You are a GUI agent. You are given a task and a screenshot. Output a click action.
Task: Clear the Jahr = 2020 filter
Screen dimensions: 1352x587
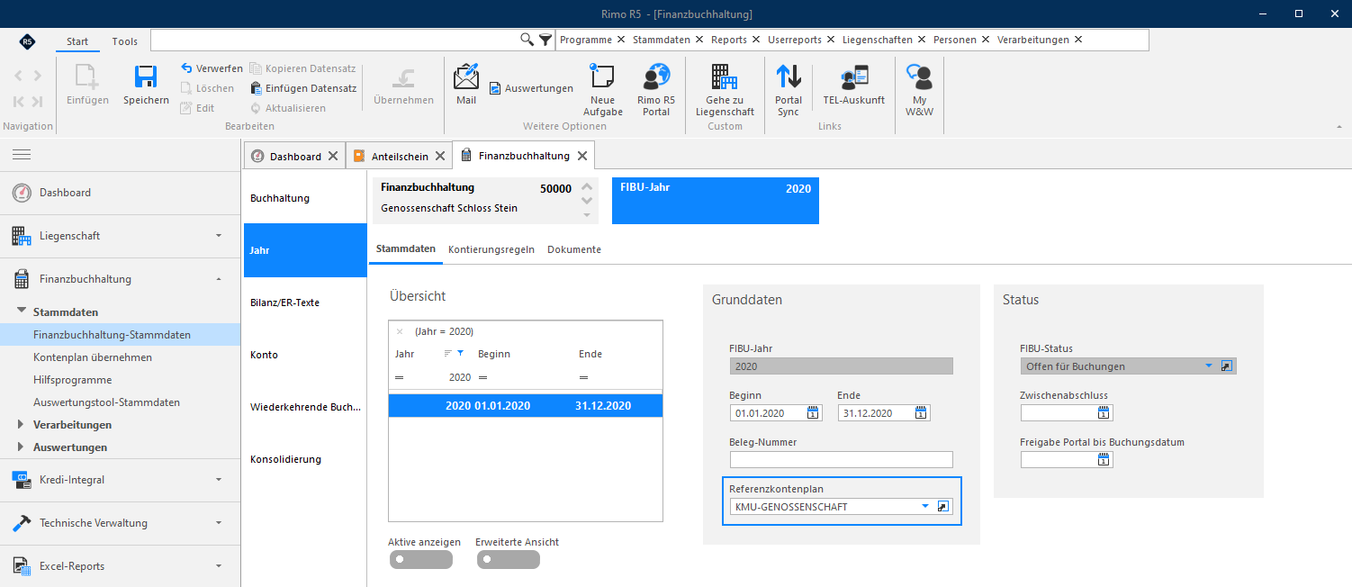[x=400, y=331]
